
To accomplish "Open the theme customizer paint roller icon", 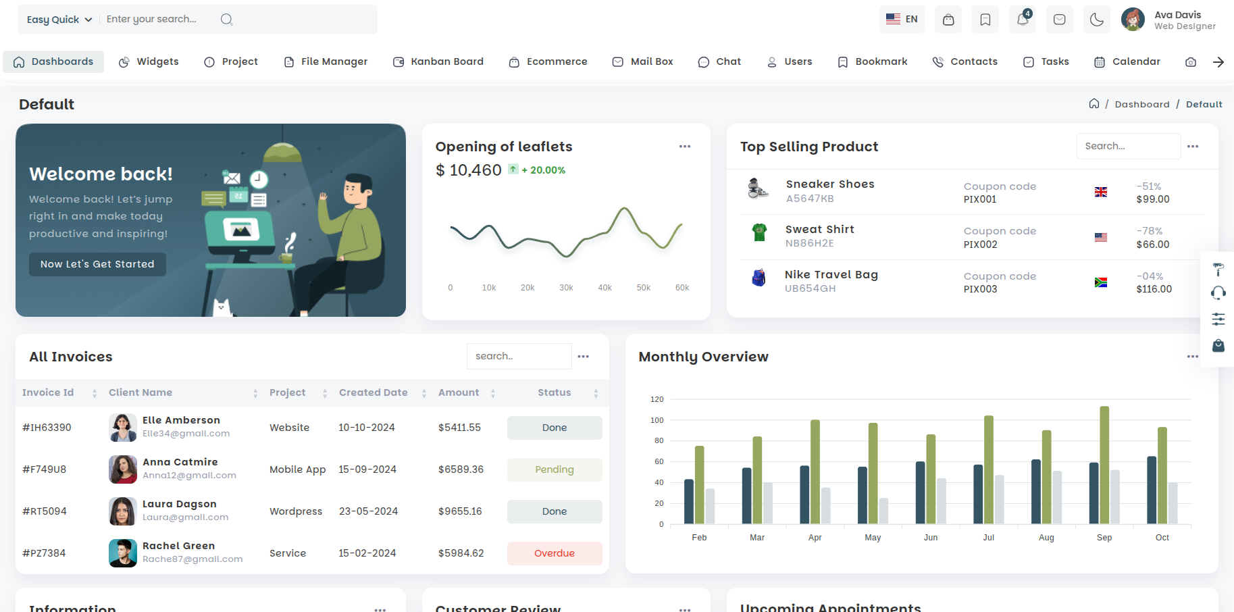I will [1218, 270].
